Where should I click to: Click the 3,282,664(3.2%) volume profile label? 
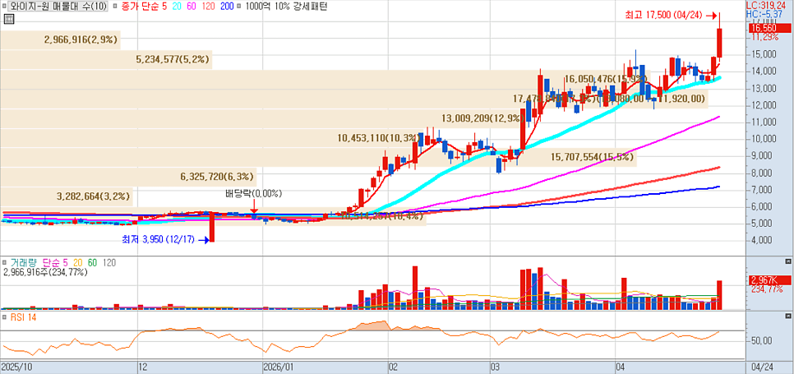pos(93,196)
